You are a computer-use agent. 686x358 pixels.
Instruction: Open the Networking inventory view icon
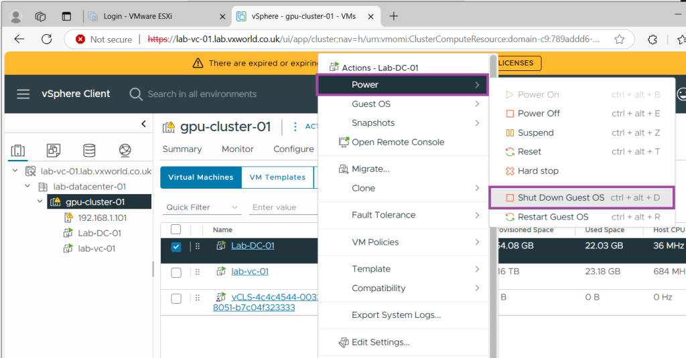tap(125, 150)
